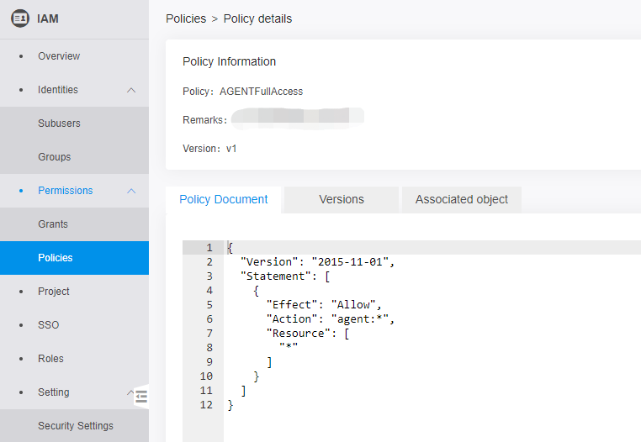The width and height of the screenshot is (641, 442).
Task: Open the SSO page
Action: point(48,324)
